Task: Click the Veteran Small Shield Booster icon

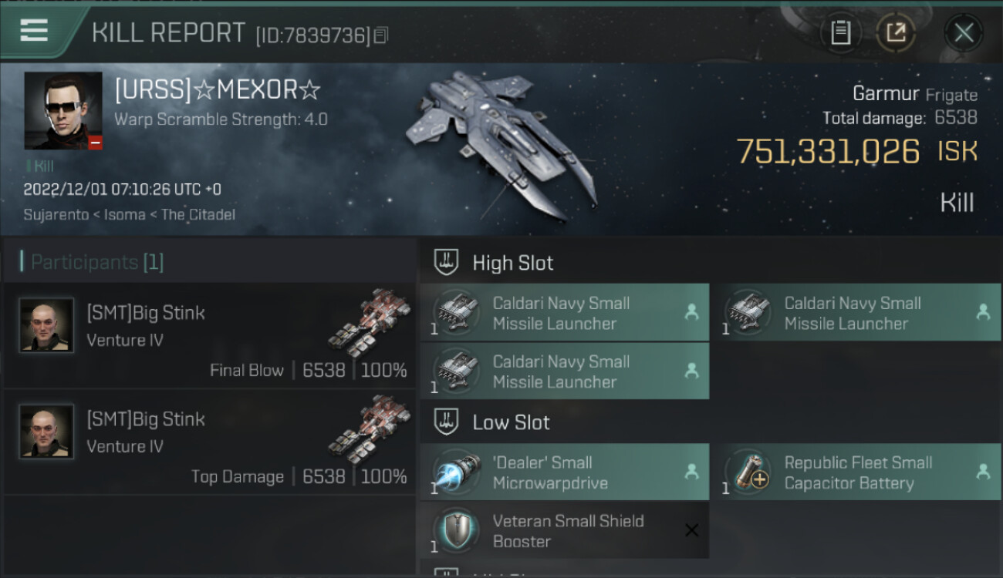Action: click(x=455, y=530)
